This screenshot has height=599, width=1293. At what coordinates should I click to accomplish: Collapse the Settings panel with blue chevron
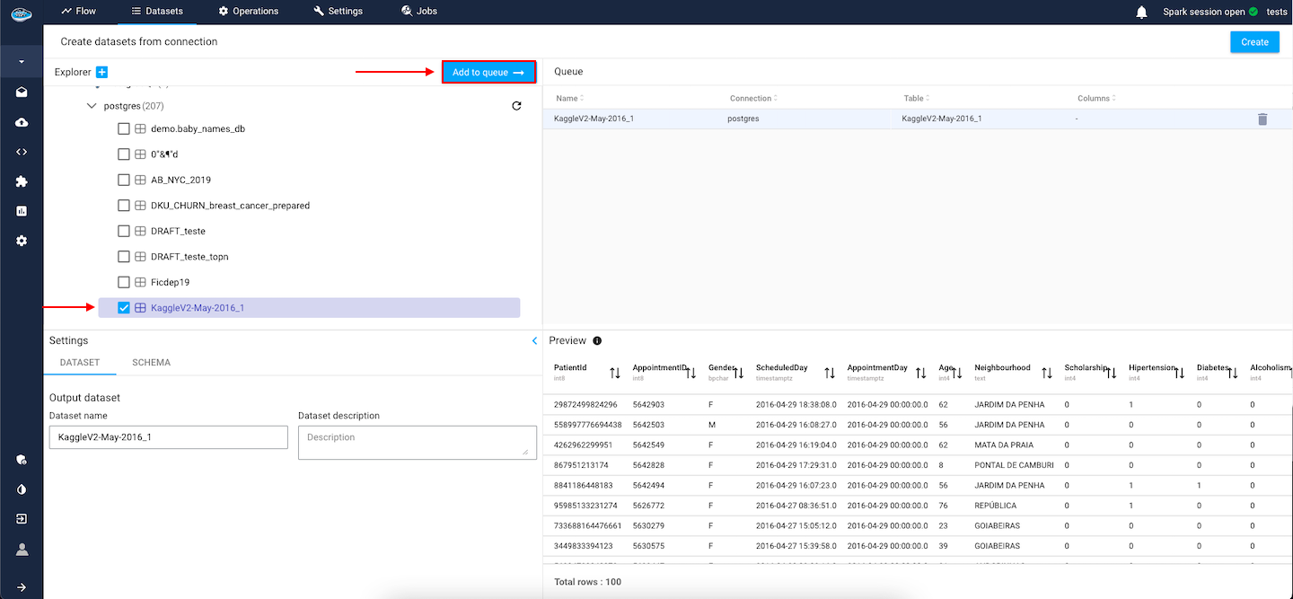[x=534, y=341]
